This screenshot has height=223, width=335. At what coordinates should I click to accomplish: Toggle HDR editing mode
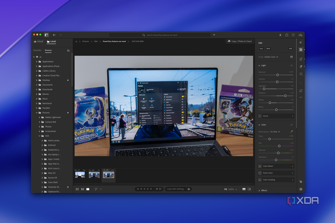[291, 49]
